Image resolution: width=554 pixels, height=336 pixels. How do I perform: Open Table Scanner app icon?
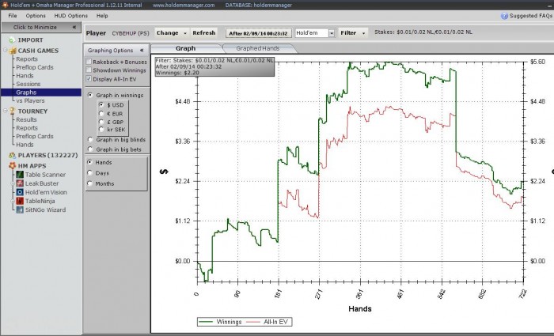click(20, 175)
